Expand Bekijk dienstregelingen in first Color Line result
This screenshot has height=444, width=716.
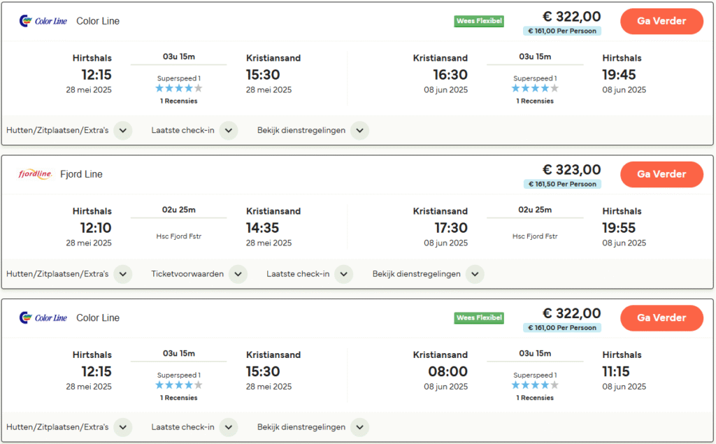(359, 131)
